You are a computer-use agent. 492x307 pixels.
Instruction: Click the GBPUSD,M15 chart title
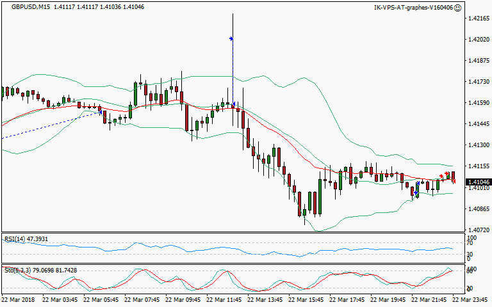click(x=31, y=7)
